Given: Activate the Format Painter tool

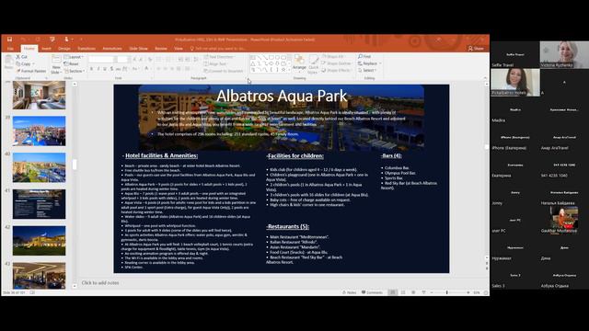Looking at the screenshot, I should [30, 71].
